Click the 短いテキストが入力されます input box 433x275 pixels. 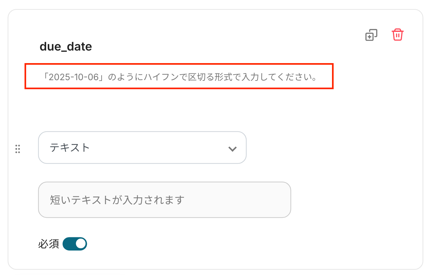point(165,200)
